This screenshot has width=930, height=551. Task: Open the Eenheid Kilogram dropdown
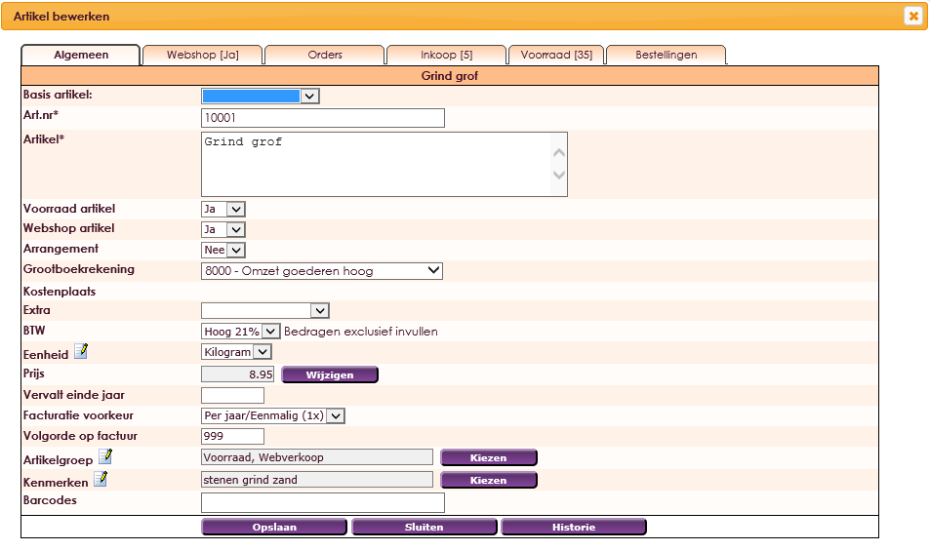[236, 352]
